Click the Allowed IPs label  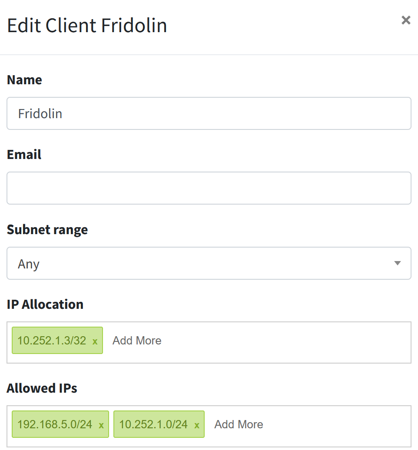(42, 388)
